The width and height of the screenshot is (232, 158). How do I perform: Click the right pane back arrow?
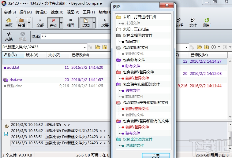click(214, 47)
